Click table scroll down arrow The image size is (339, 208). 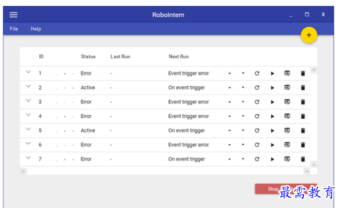coord(313,164)
